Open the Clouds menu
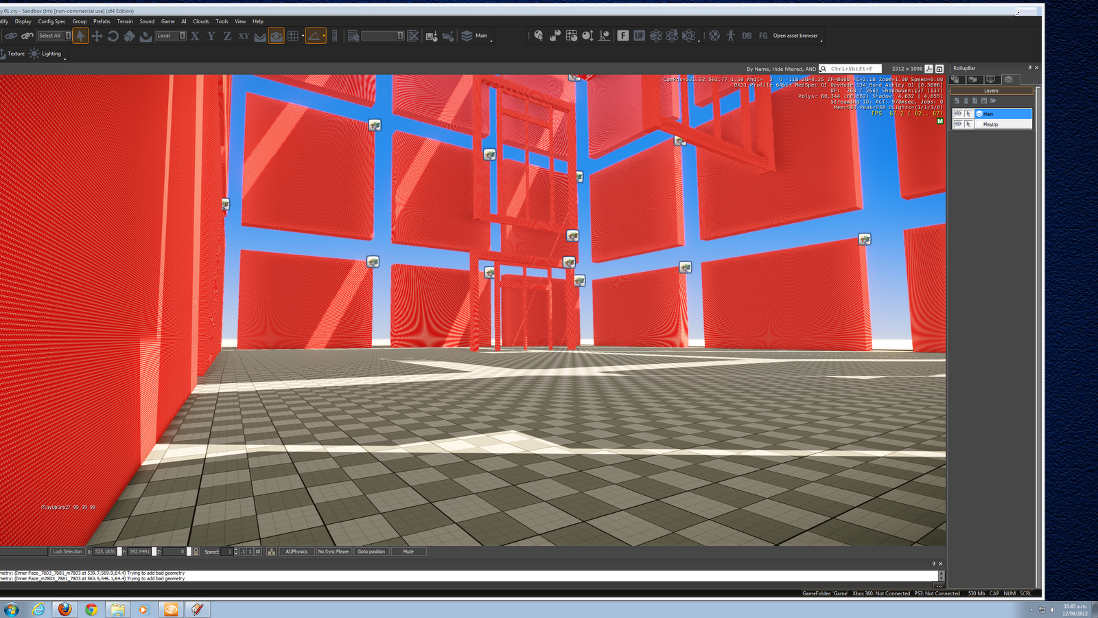Image resolution: width=1098 pixels, height=618 pixels. point(200,21)
